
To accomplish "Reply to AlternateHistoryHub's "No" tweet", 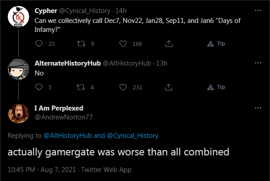I will click(x=39, y=87).
